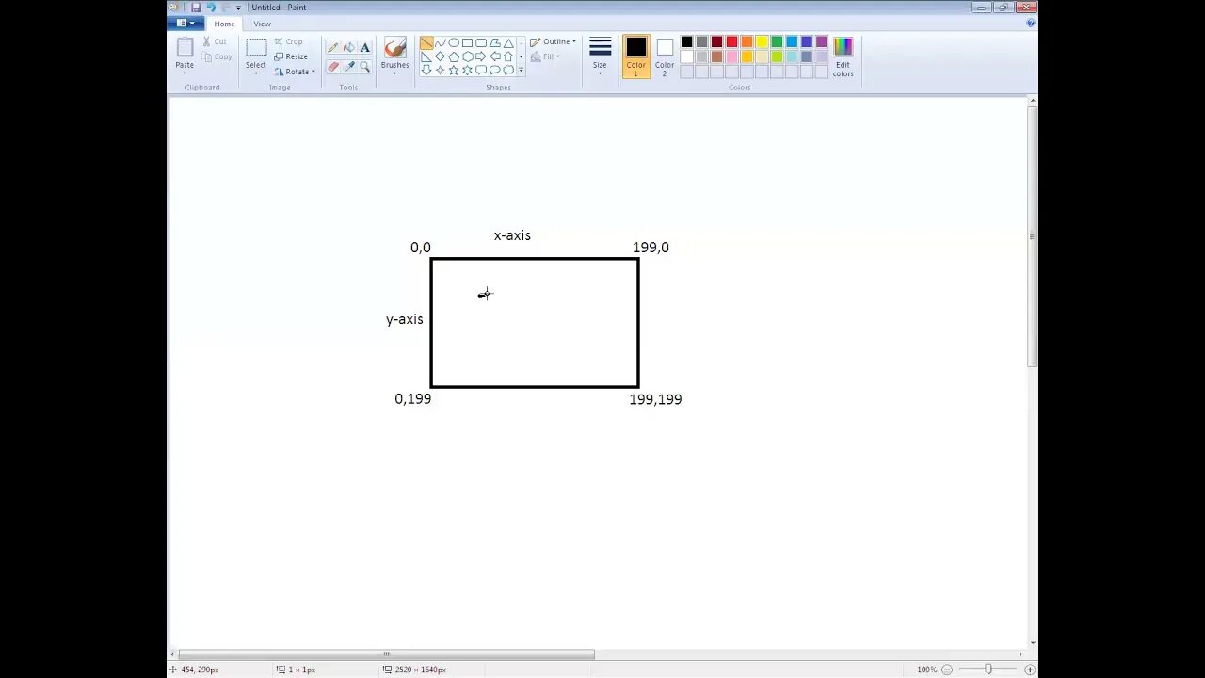This screenshot has height=678, width=1205.
Task: Click the horizontal scrollbar thumb
Action: (386, 654)
